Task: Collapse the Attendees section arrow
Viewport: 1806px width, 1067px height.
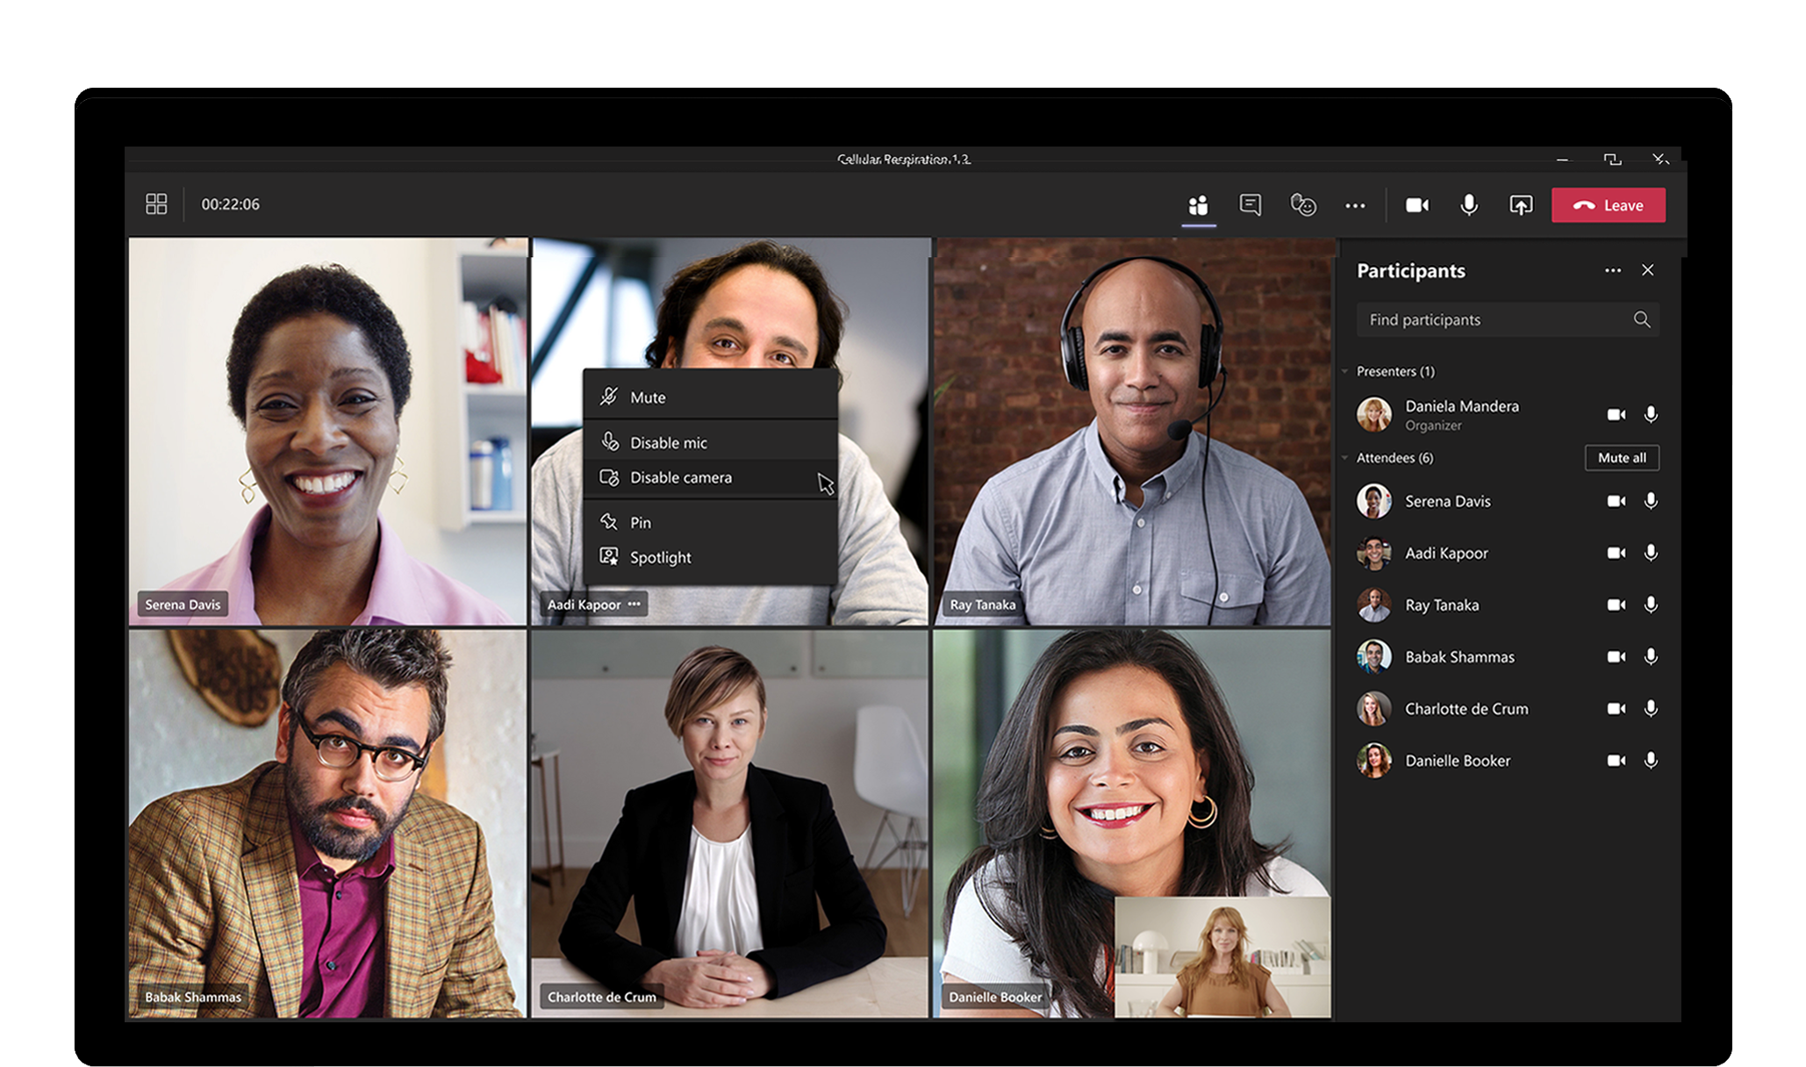Action: (1345, 458)
